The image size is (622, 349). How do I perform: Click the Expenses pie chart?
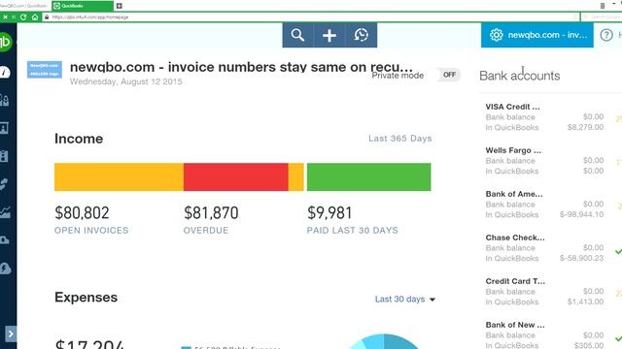point(384,341)
